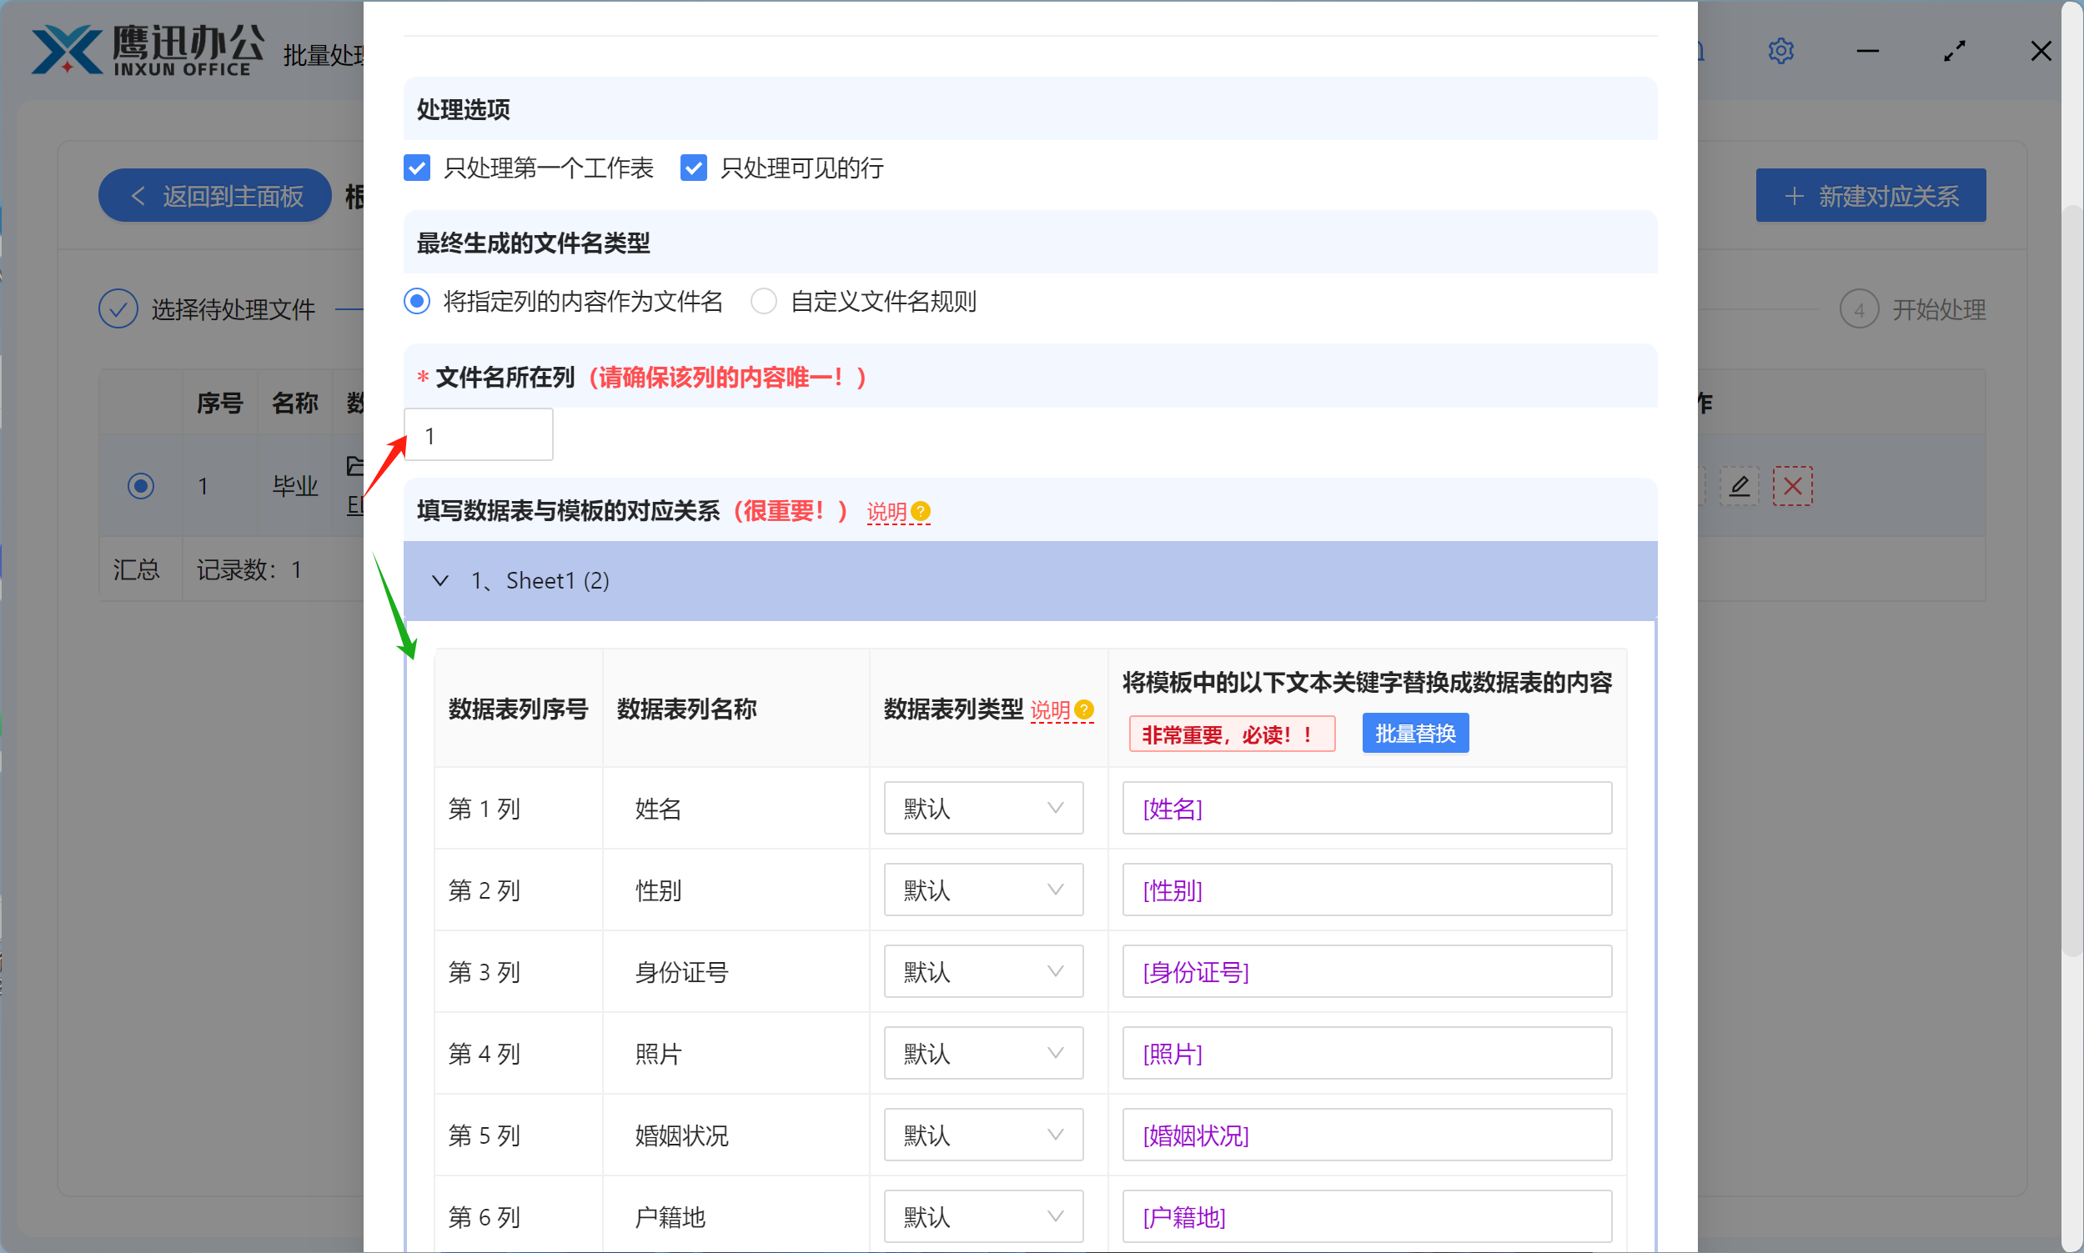Edit the [性别] keyword field
The image size is (2084, 1253).
pyautogui.click(x=1366, y=889)
